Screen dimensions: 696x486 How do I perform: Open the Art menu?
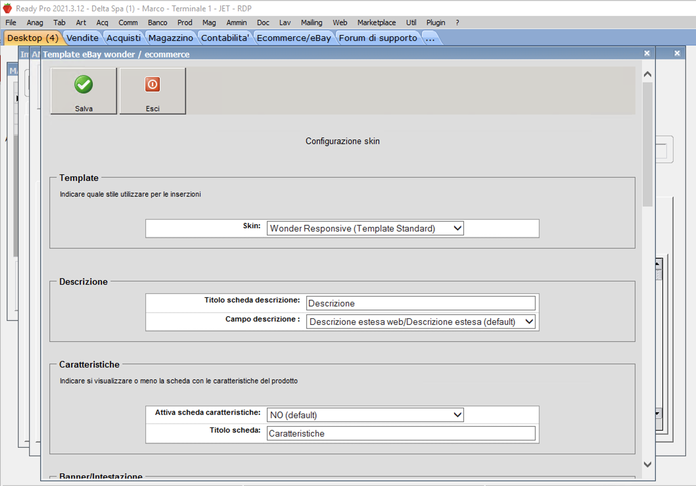[81, 23]
